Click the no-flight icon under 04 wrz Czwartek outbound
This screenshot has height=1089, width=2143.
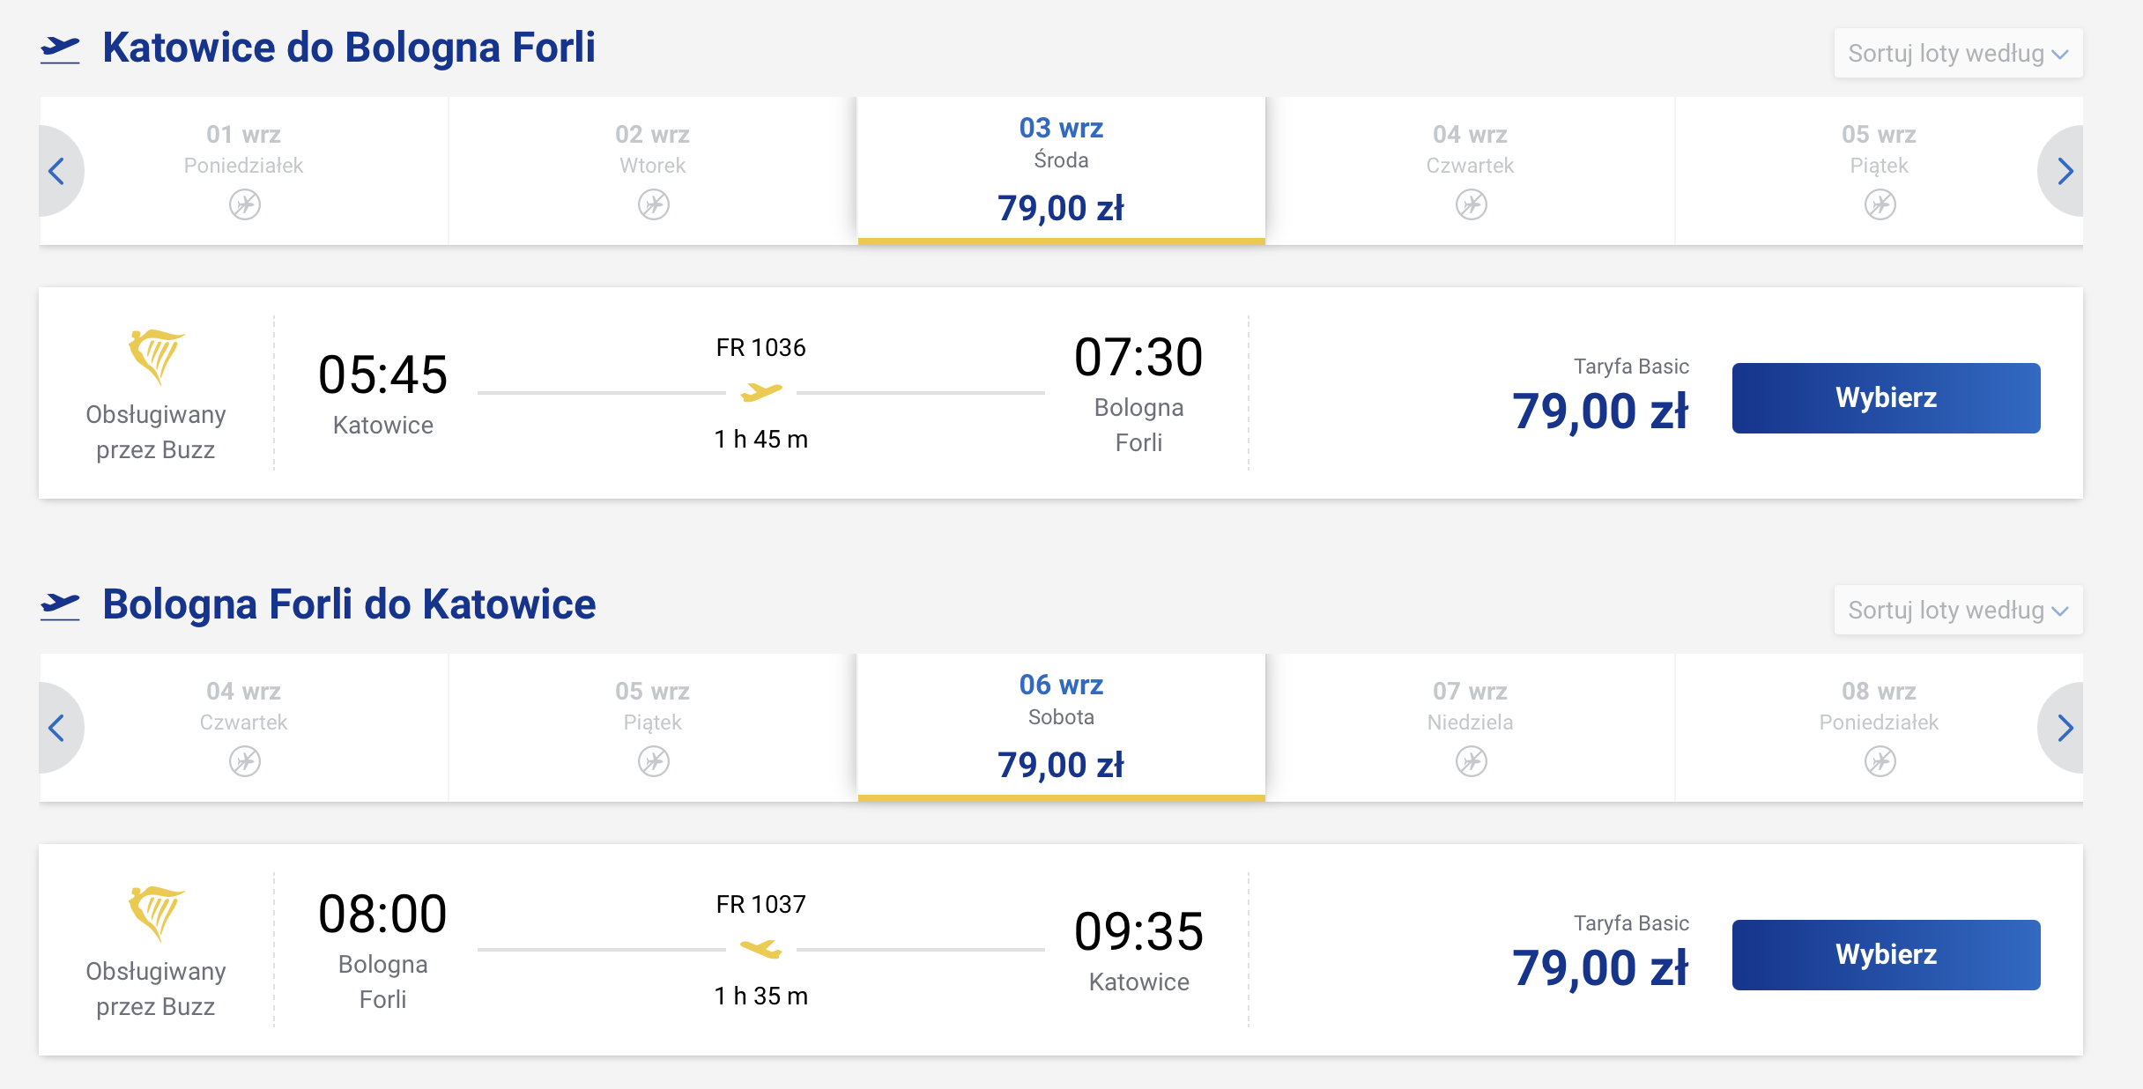click(x=1471, y=204)
